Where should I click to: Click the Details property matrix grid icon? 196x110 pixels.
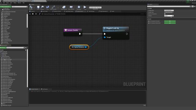click(193, 6)
